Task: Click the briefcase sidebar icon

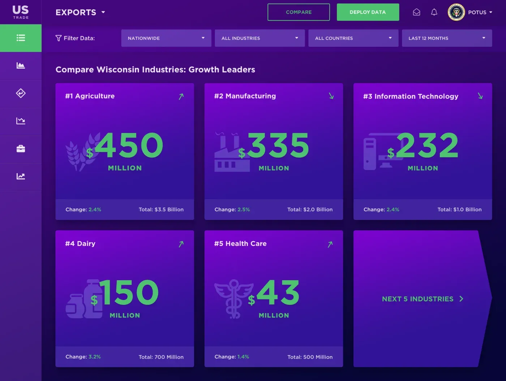Action: [x=21, y=149]
